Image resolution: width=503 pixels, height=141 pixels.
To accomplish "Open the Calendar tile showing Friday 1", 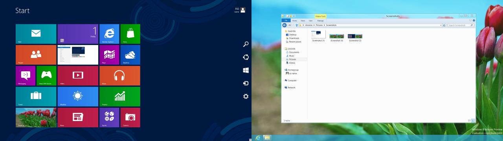I will [x=78, y=34].
